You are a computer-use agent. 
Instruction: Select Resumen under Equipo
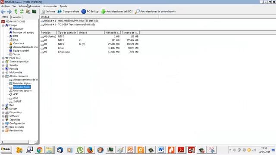pyautogui.click(x=18, y=29)
